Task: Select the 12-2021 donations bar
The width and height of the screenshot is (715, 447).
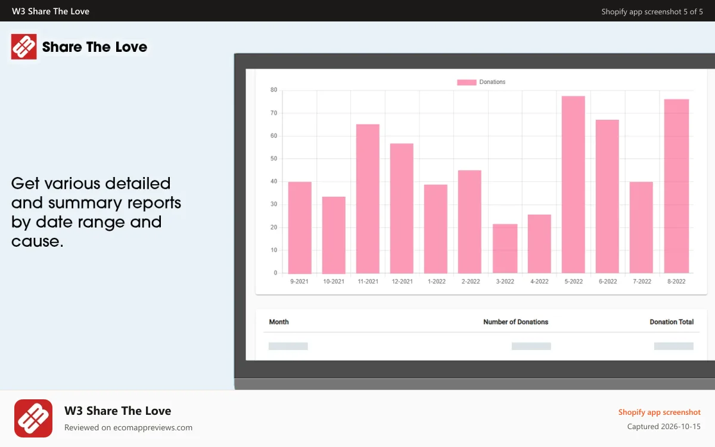Action: (402, 209)
